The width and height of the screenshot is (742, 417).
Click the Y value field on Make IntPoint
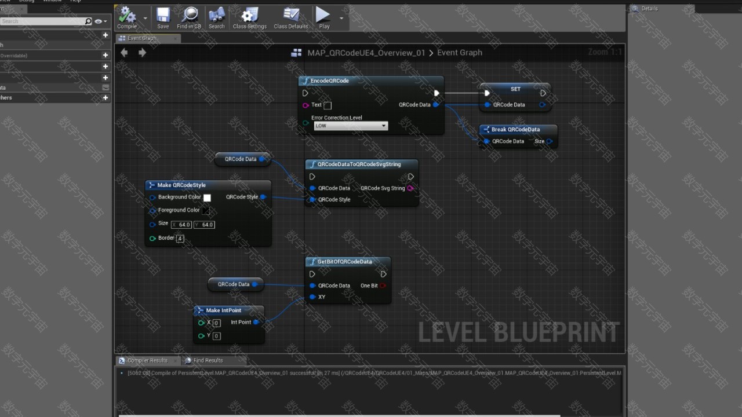pyautogui.click(x=216, y=336)
